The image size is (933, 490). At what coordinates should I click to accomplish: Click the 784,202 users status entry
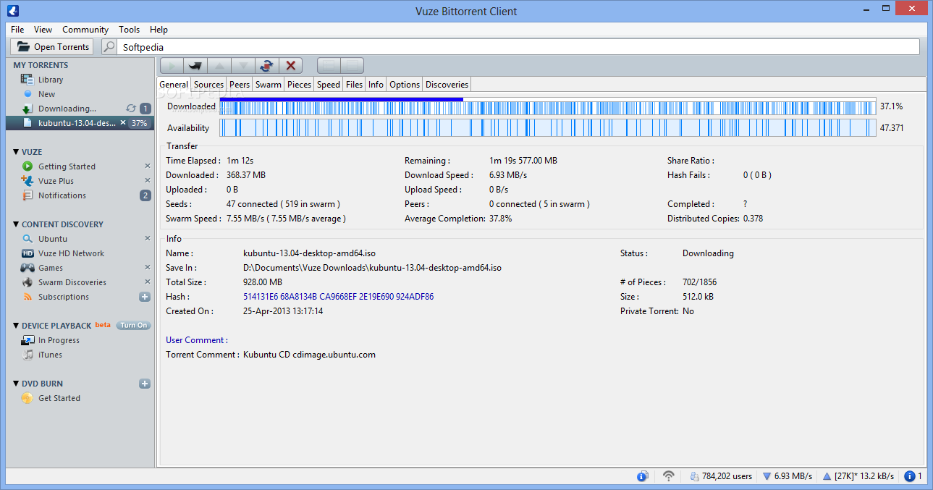[721, 476]
